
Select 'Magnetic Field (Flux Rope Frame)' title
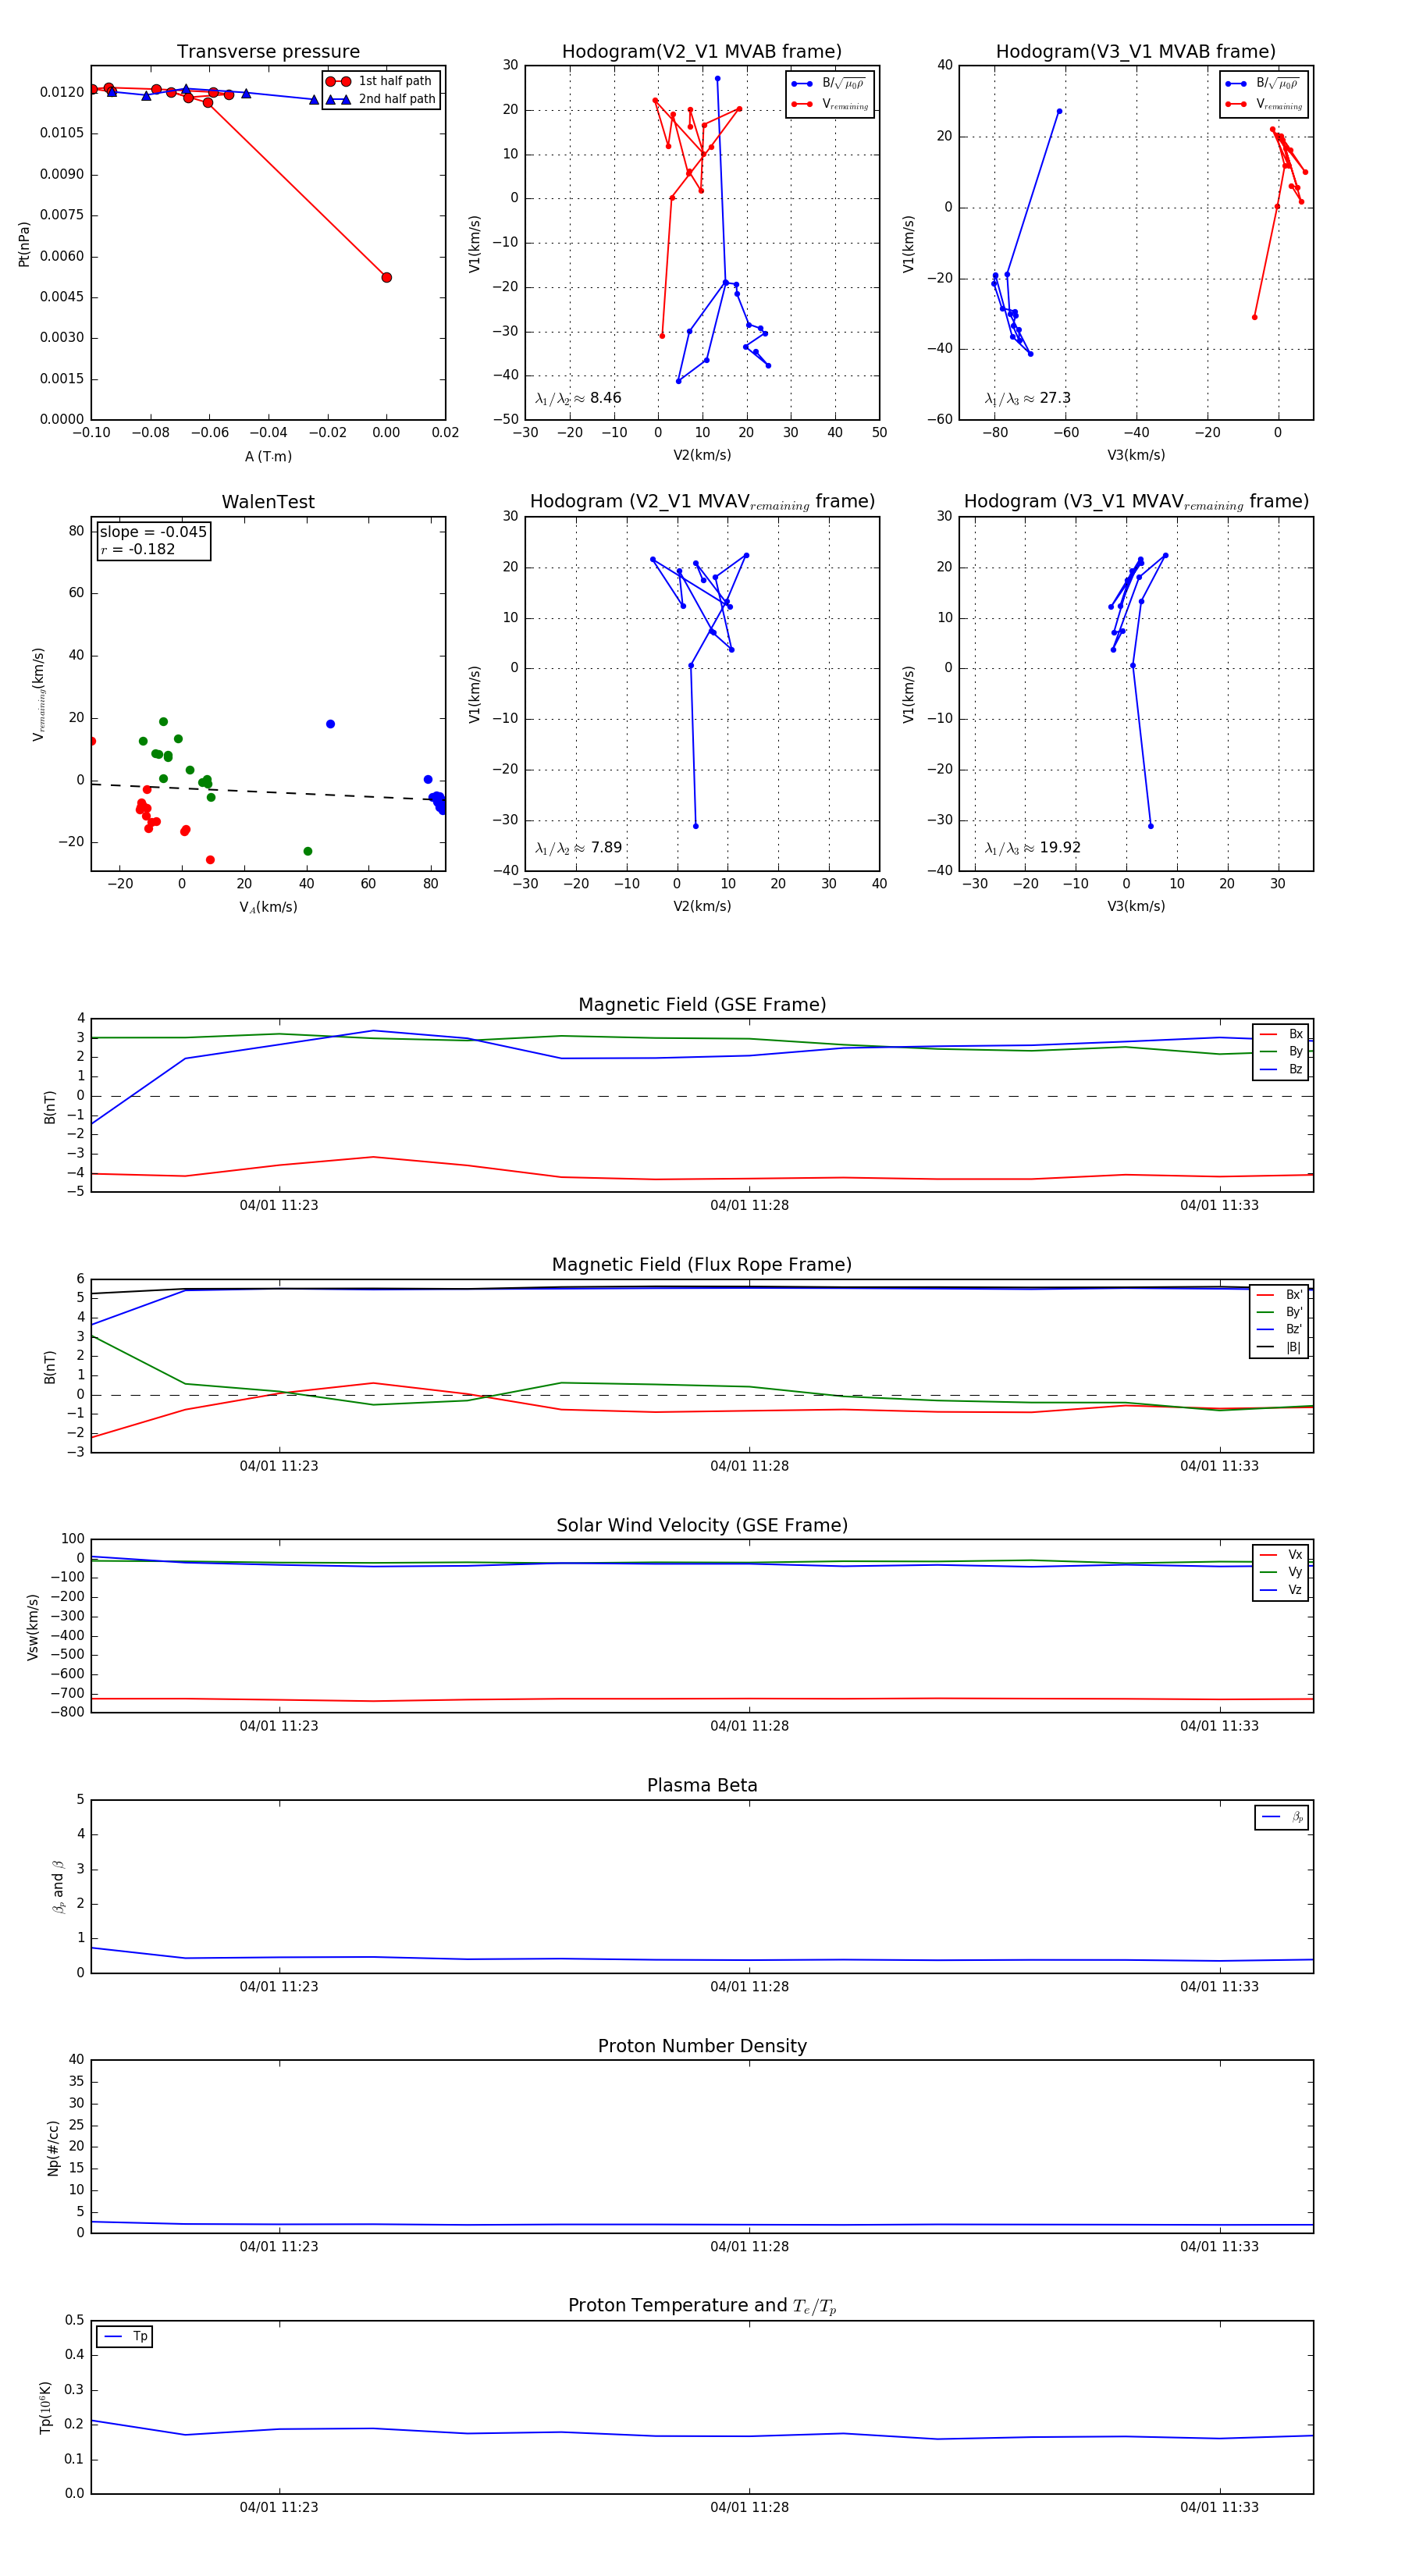coord(702,1265)
